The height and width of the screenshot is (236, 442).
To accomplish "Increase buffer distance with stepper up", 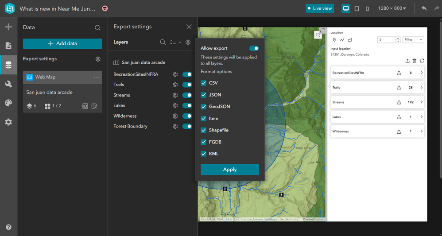I will click(398, 38).
